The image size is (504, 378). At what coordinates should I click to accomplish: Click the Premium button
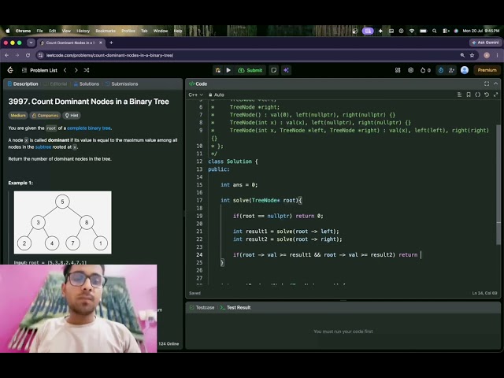pyautogui.click(x=487, y=70)
